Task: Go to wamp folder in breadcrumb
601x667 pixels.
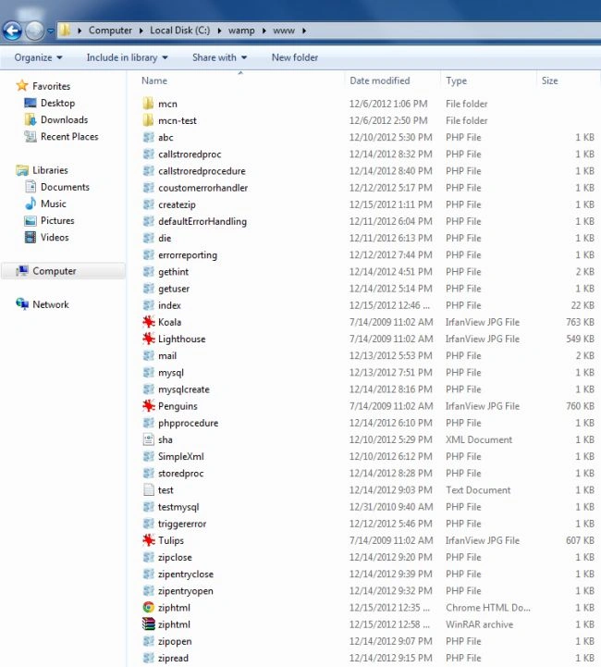Action: [x=241, y=31]
